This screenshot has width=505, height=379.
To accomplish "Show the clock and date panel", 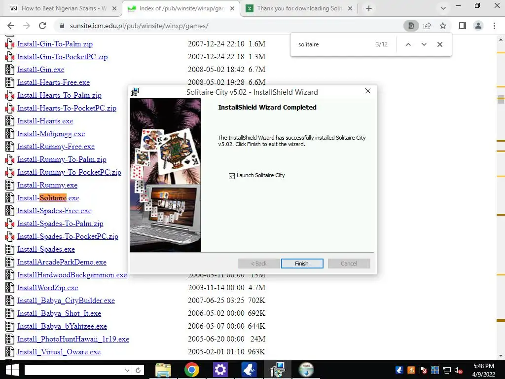I will coord(483,370).
